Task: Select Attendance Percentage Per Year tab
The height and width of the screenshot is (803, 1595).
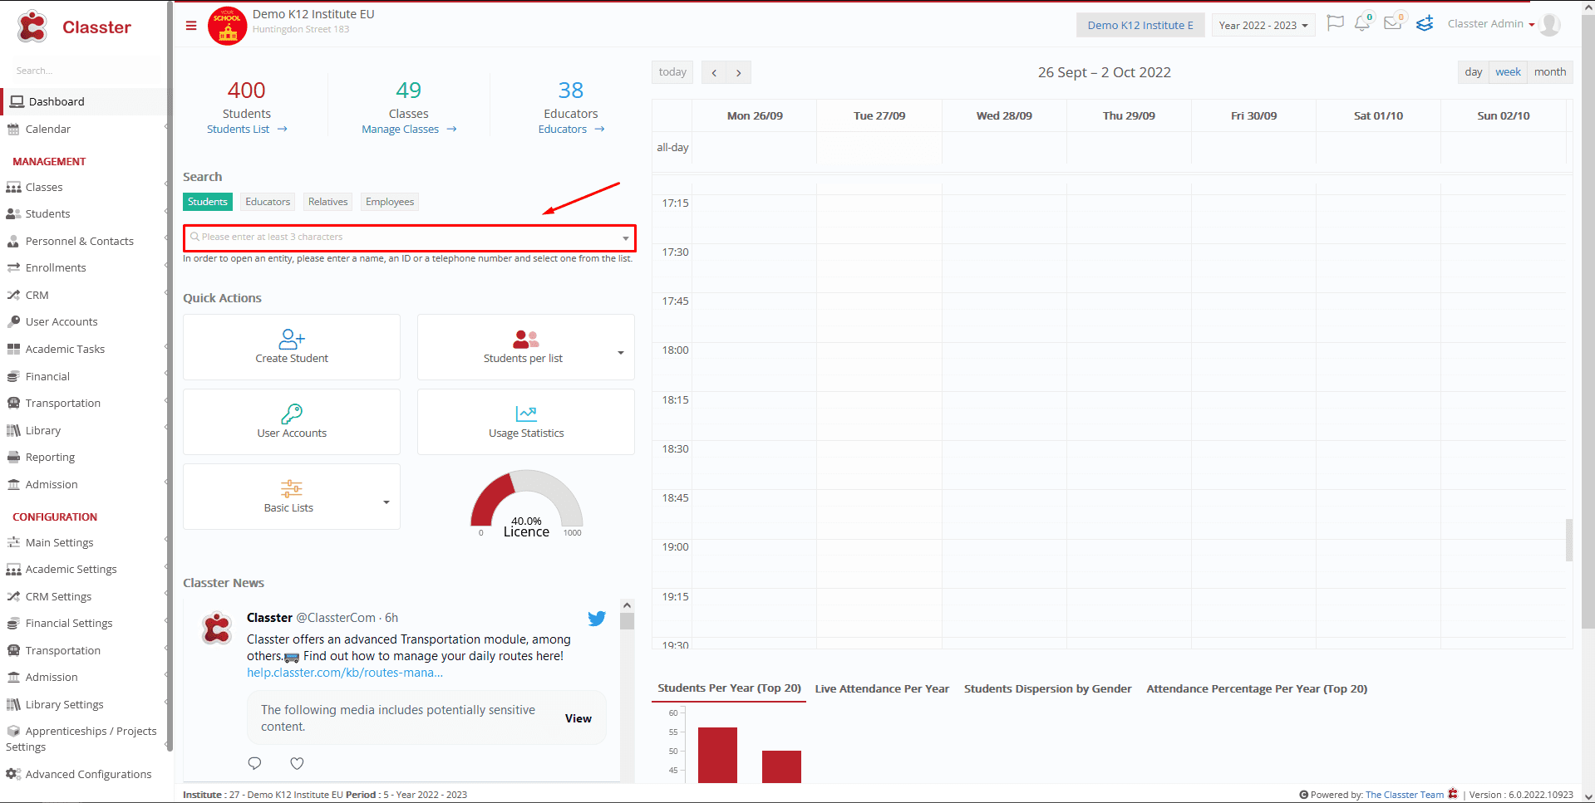Action: (x=1257, y=688)
